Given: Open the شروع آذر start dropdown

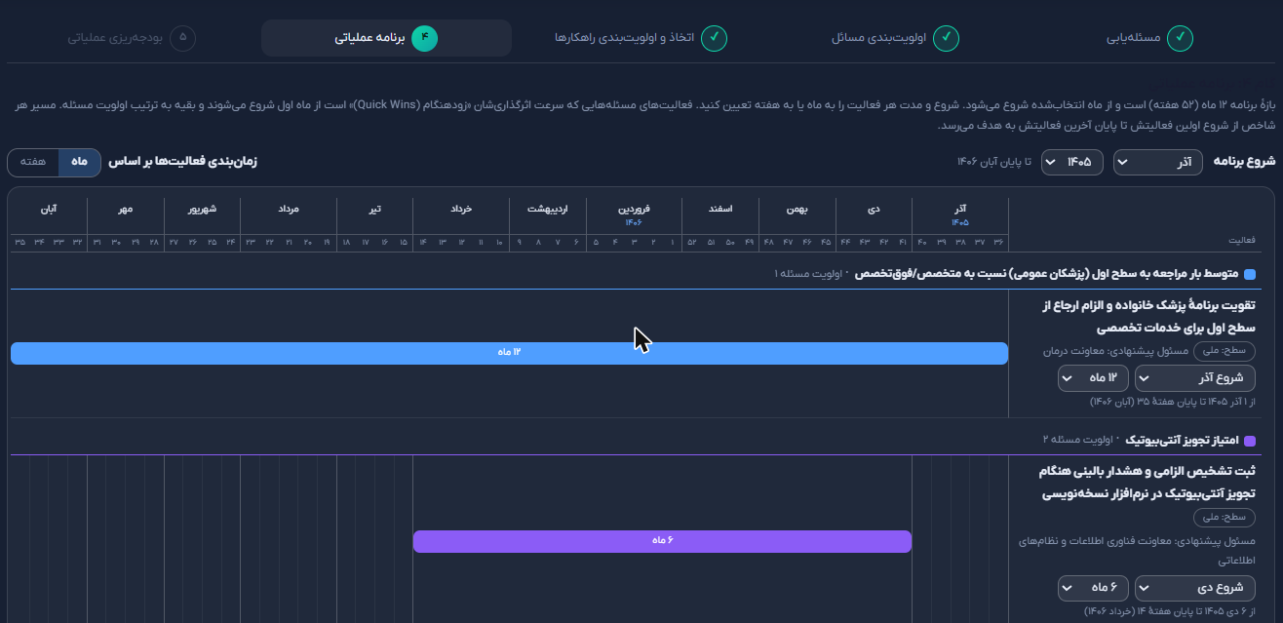Looking at the screenshot, I should pos(1196,378).
